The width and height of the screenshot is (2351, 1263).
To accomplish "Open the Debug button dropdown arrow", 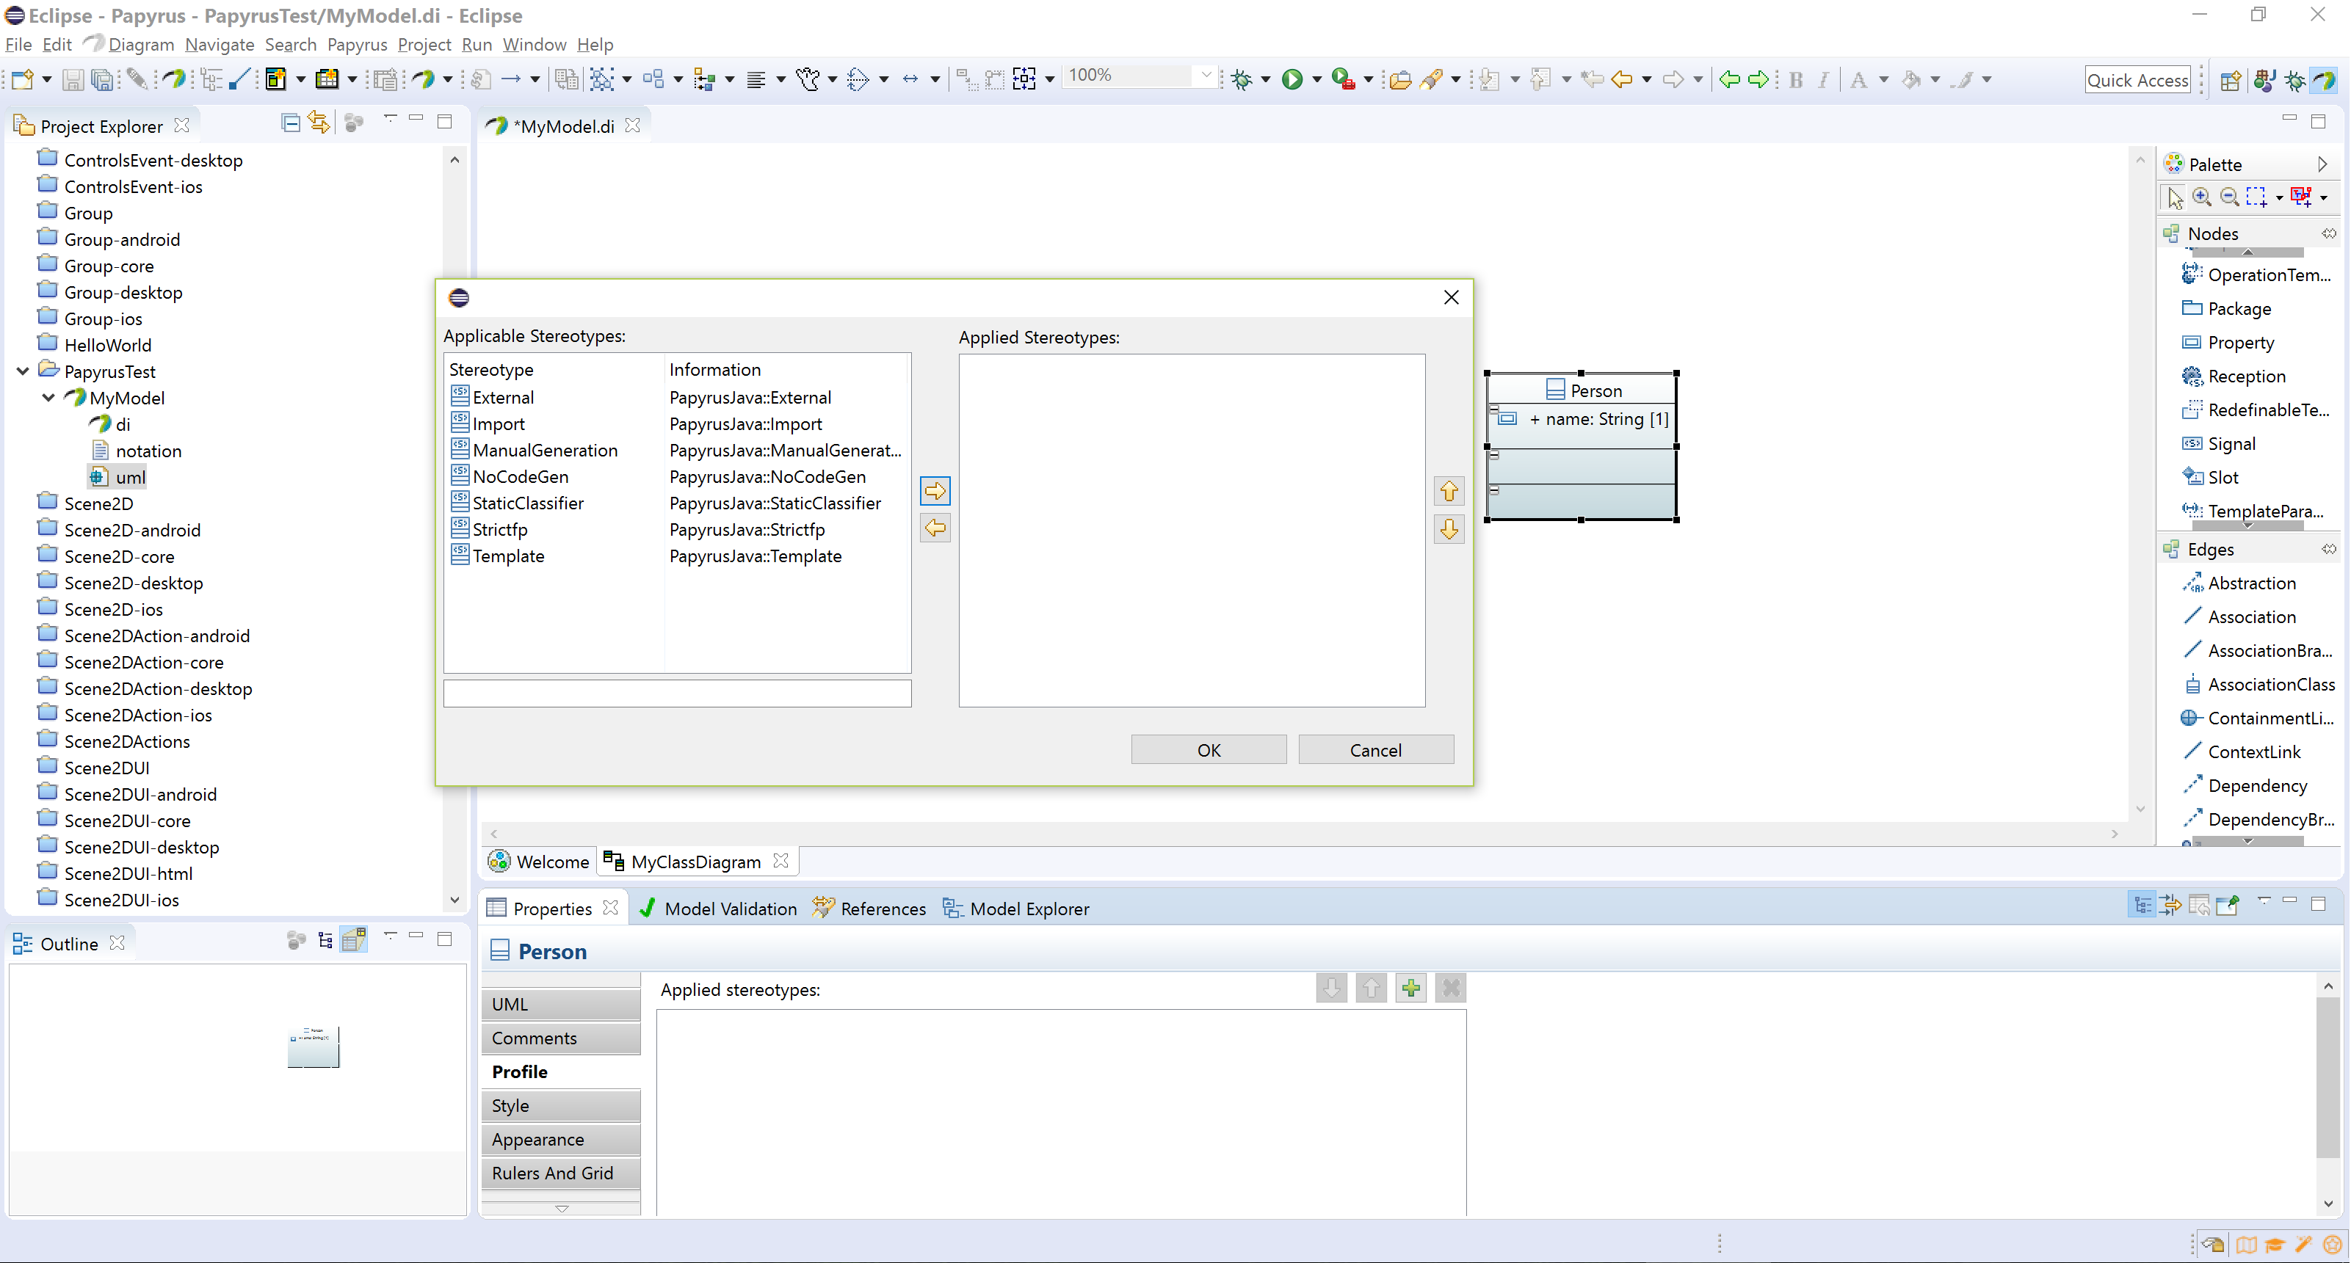I will pos(1265,79).
